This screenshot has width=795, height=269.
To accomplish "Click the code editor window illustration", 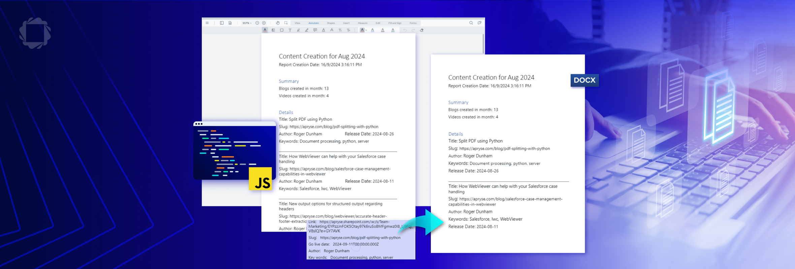I will 234,150.
